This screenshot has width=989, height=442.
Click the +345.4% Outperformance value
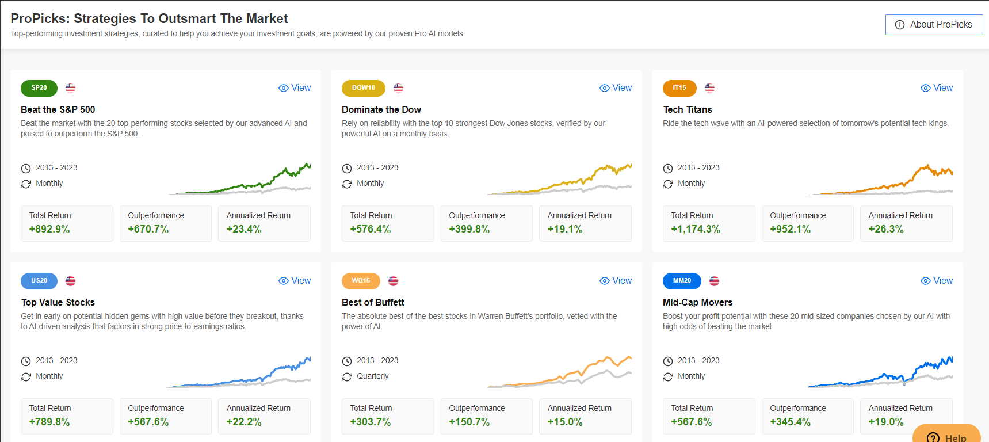[x=791, y=422]
